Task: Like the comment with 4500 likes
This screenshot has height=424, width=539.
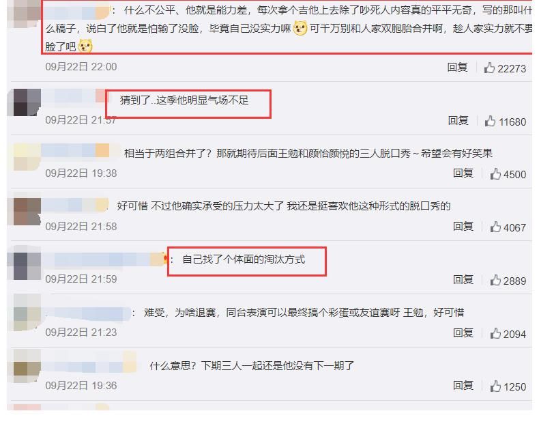Action: [495, 174]
